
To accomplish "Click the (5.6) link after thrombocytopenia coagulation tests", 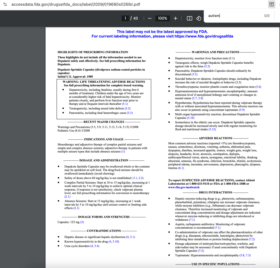I will (x=258, y=87).
